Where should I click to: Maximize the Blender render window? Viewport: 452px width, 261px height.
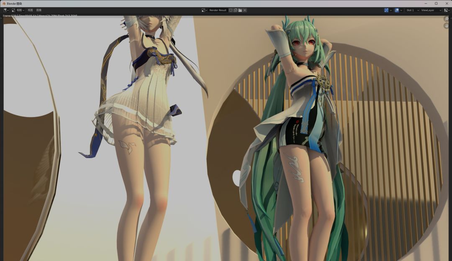[x=436, y=3]
